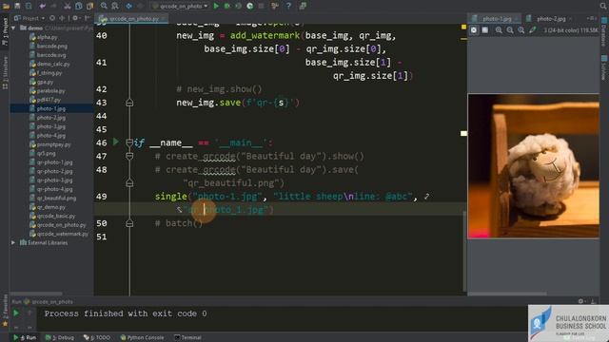609x342 pixels.
Task: Click the sheep image preview
Action: point(534,165)
